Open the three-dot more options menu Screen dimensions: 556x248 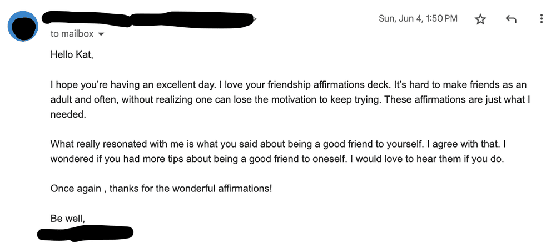(x=541, y=19)
